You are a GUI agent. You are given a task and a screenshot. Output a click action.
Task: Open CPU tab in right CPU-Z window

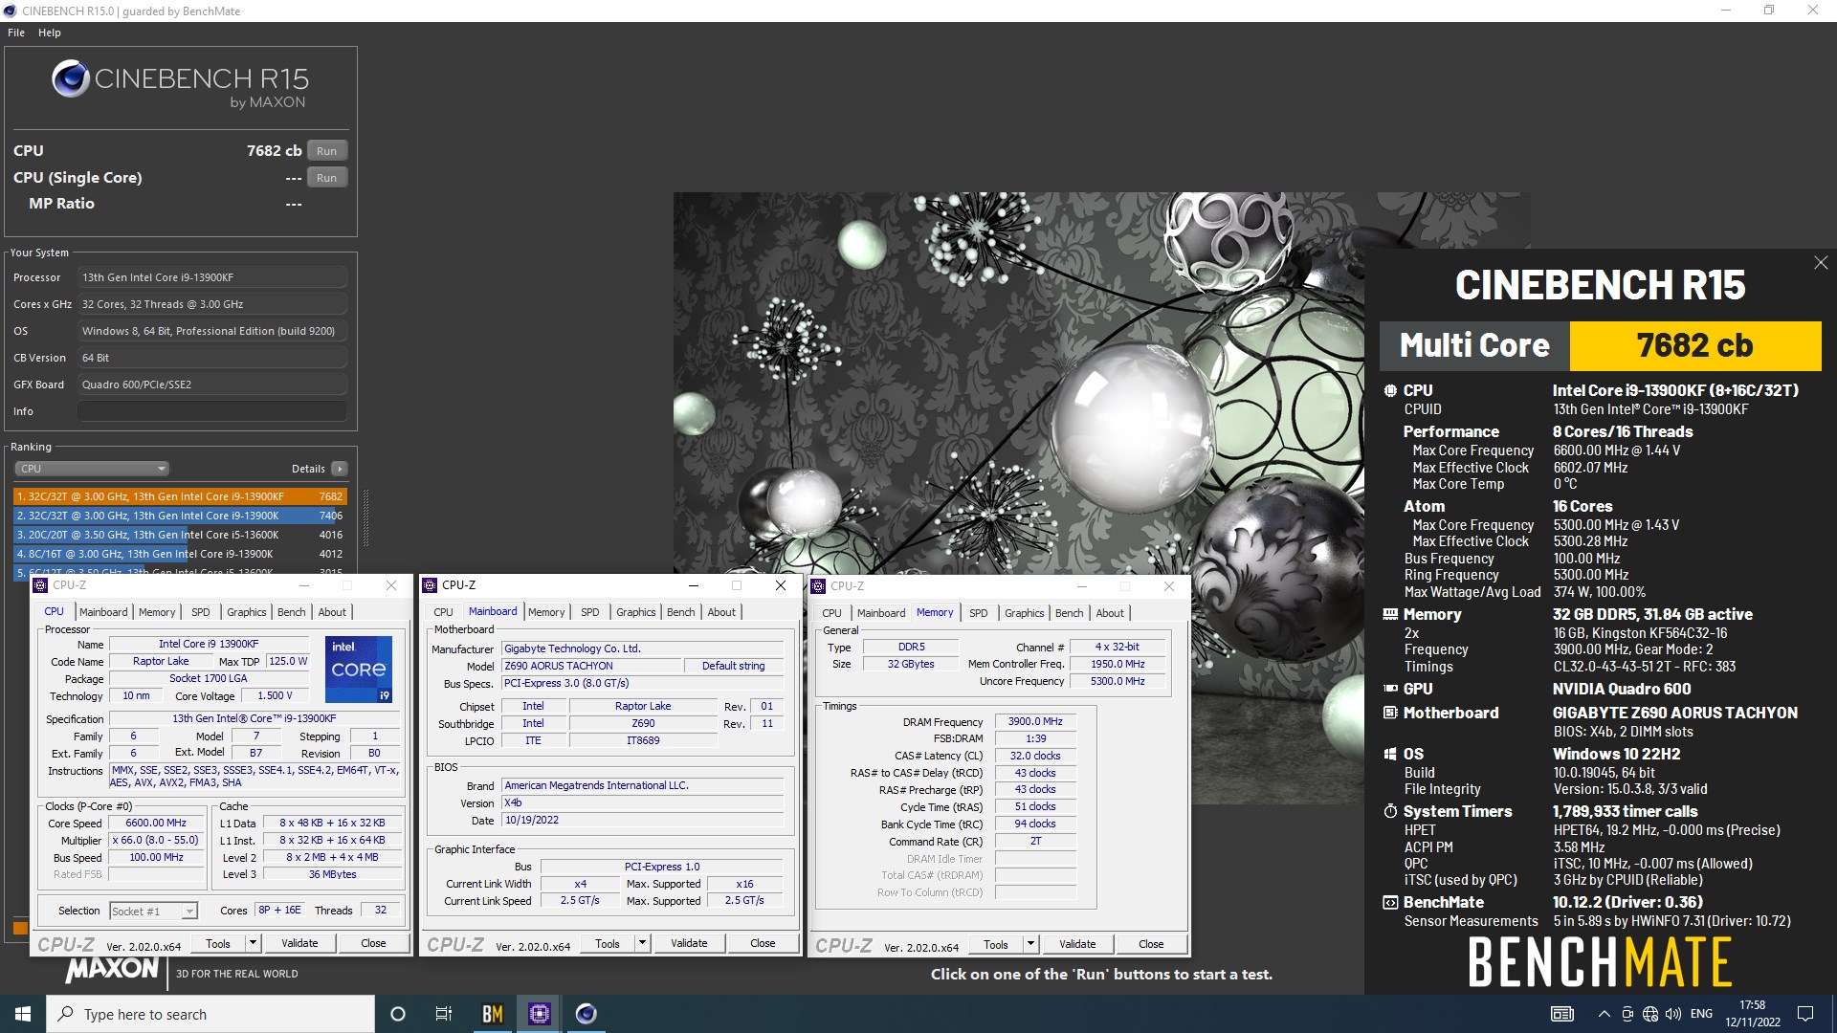(x=831, y=613)
